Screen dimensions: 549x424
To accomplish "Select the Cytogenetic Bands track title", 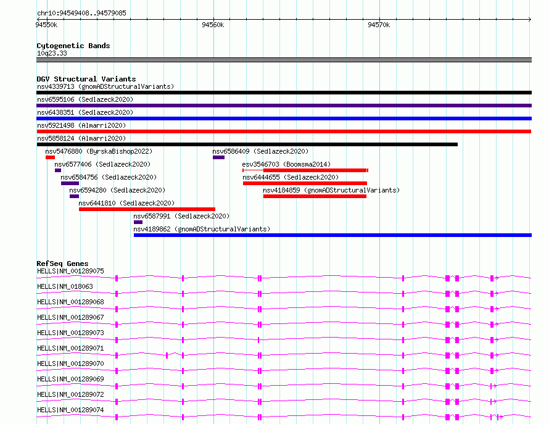I will (x=73, y=46).
